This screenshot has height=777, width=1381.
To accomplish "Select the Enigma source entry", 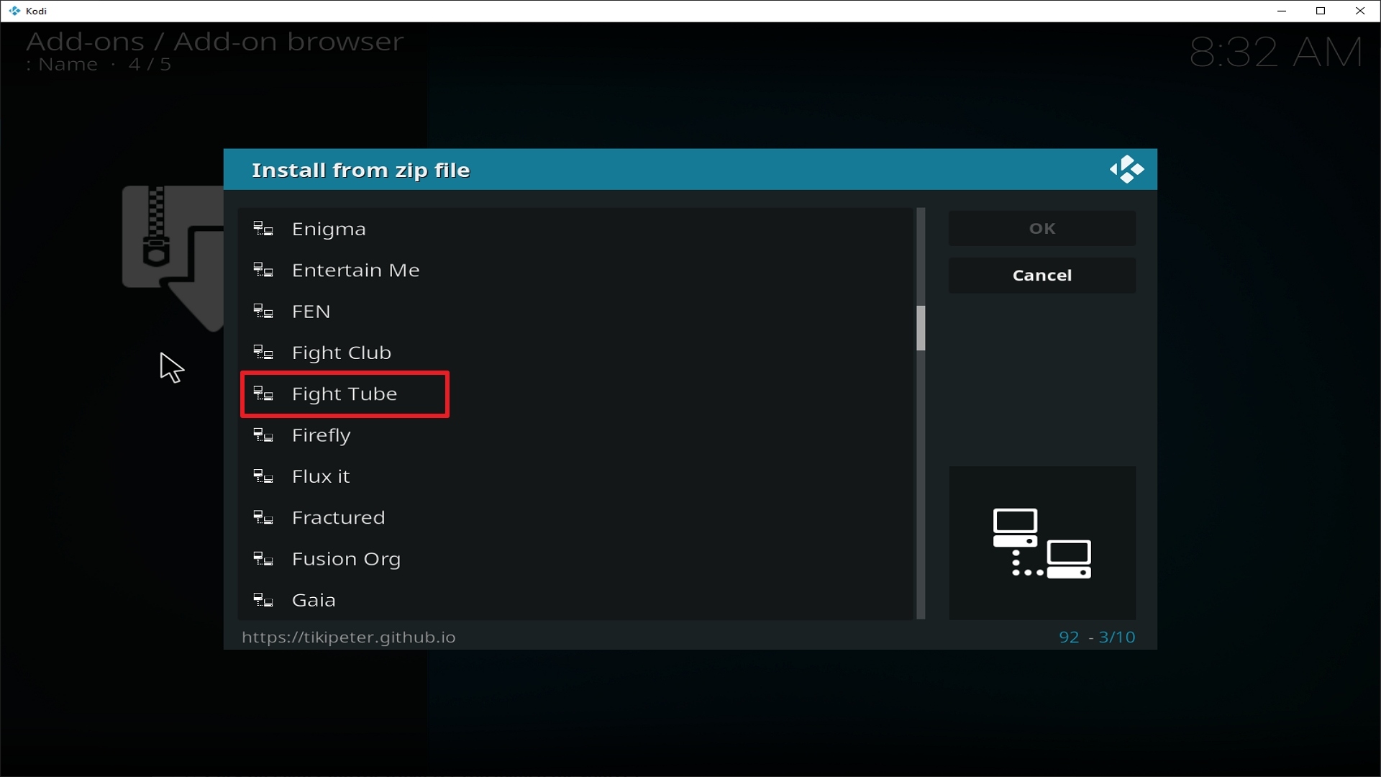I will click(x=576, y=229).
